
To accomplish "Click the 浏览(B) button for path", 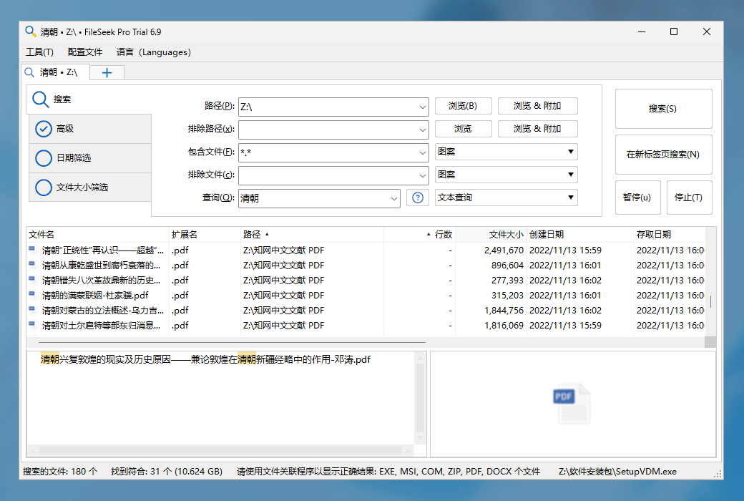I will click(x=463, y=106).
